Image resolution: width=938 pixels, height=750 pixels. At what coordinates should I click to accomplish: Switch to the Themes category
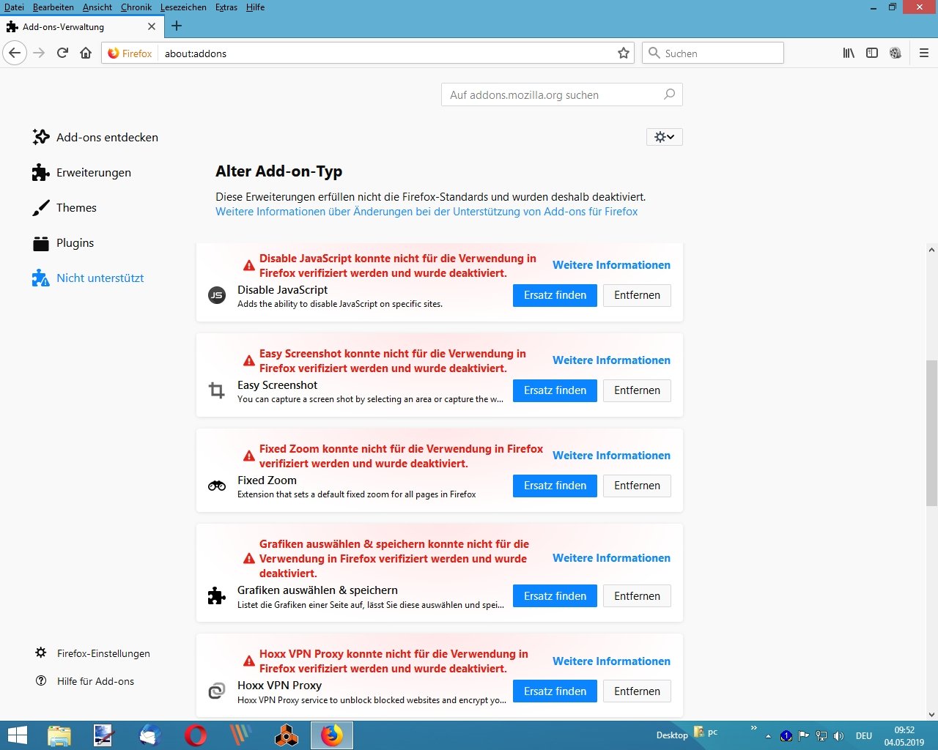(64, 207)
